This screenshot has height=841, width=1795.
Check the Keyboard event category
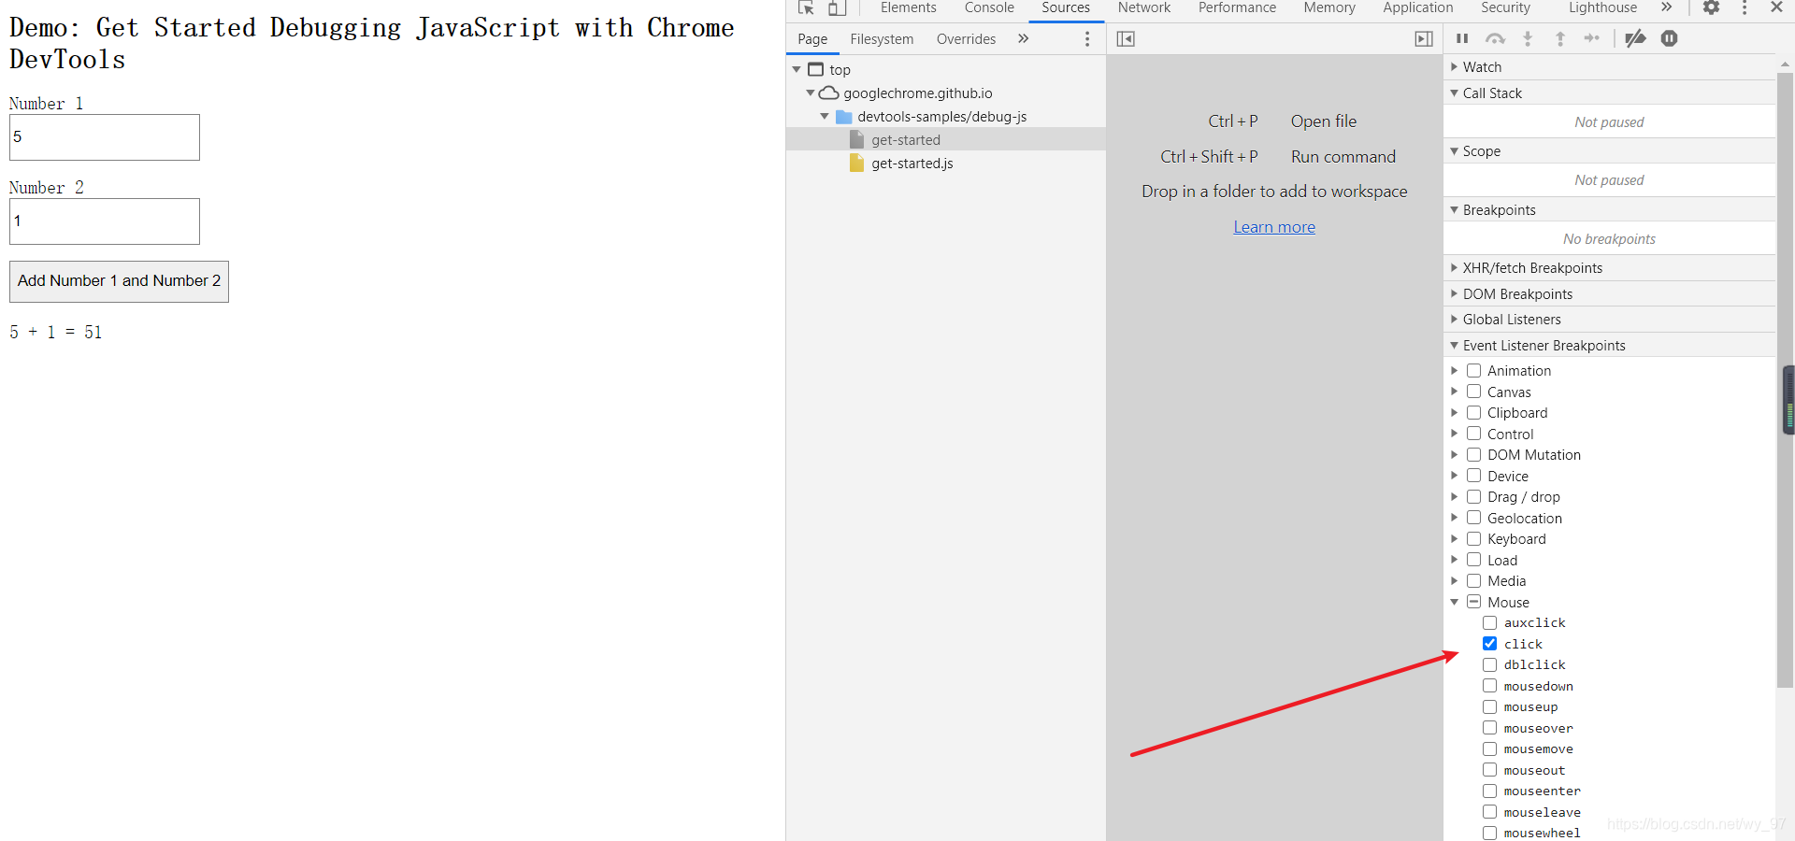[x=1473, y=538]
